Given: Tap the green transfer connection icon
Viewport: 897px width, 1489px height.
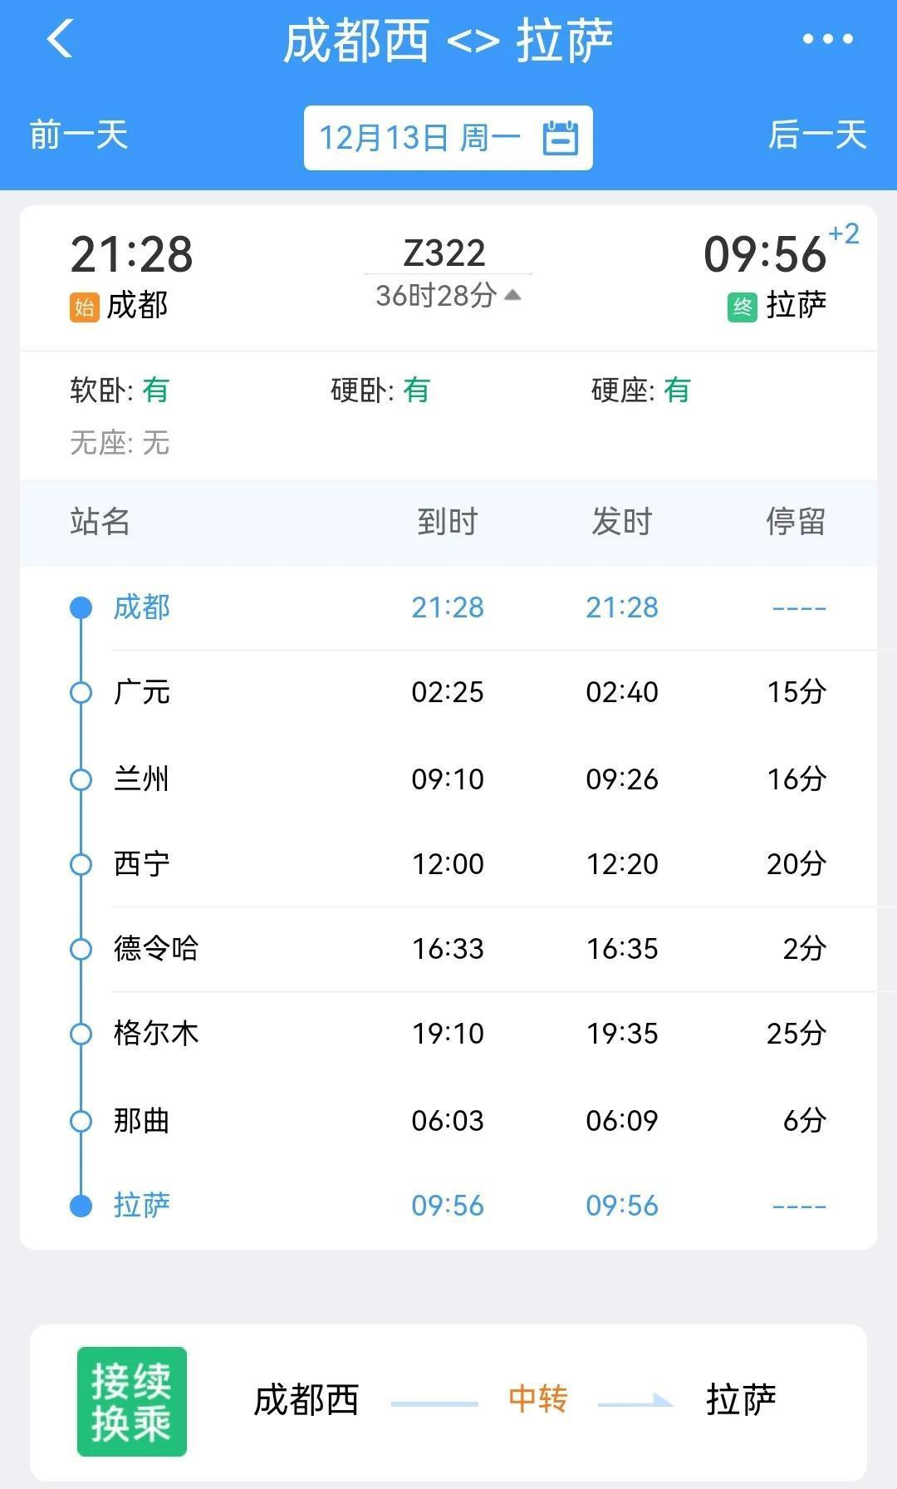Looking at the screenshot, I should pos(131,1401).
